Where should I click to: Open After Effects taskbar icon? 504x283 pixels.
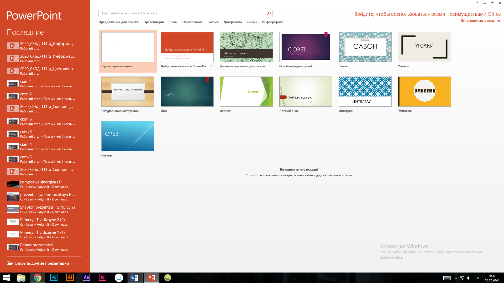coord(86,277)
